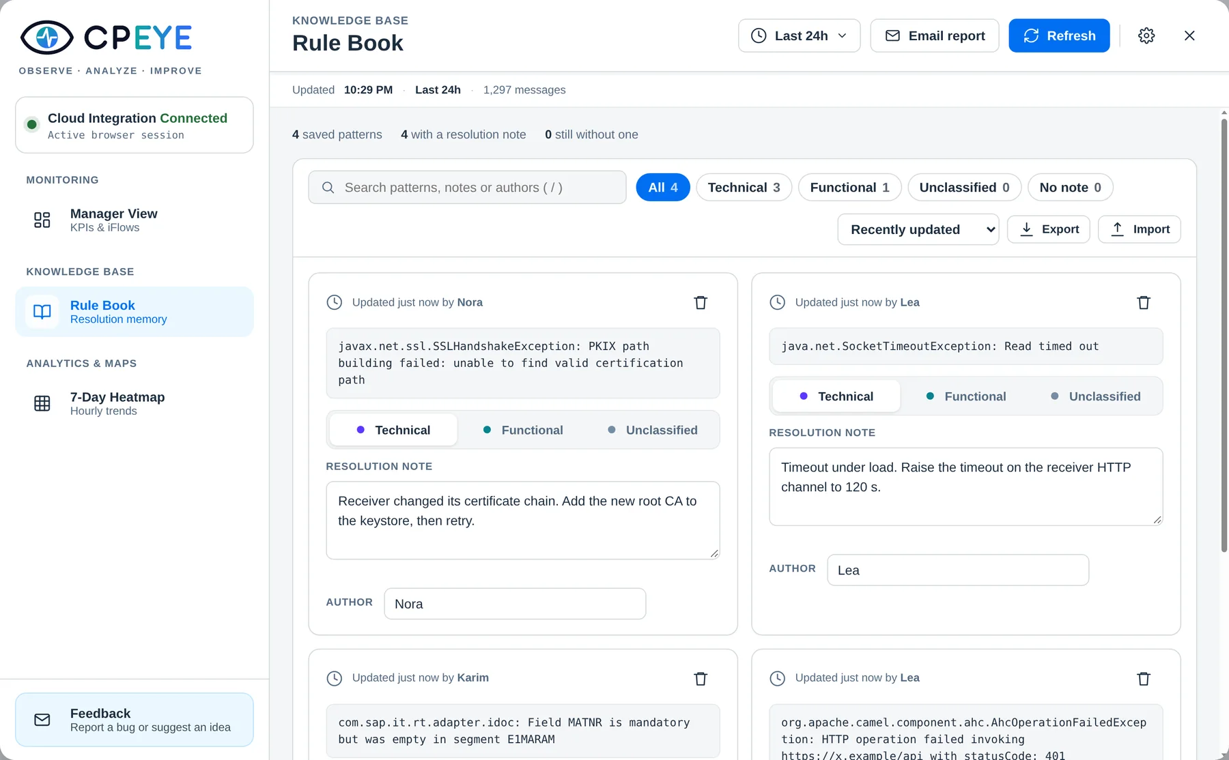Open the Feedback sidebar entry
This screenshot has height=760, width=1229.
pos(135,720)
